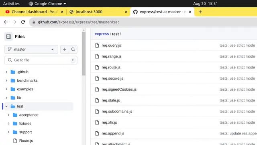Click the .github folder icon in tree
This screenshot has width=257, height=145.
13,72
